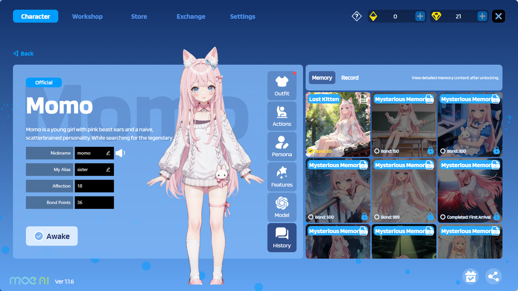Switch to the Record tab
The height and width of the screenshot is (291, 518).
pyautogui.click(x=350, y=78)
